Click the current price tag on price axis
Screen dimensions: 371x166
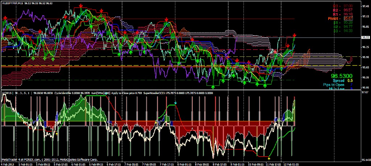[x=365, y=37]
